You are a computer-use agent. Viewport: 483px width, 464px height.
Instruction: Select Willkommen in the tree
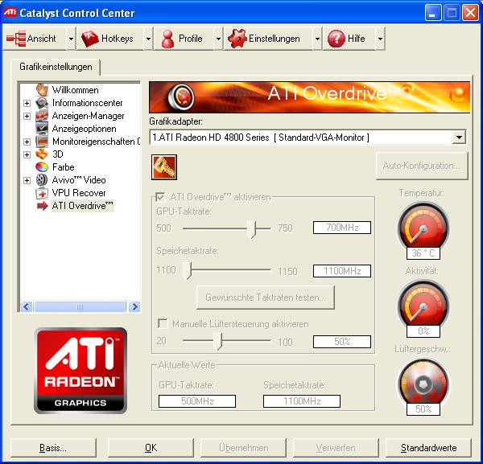[x=76, y=90]
